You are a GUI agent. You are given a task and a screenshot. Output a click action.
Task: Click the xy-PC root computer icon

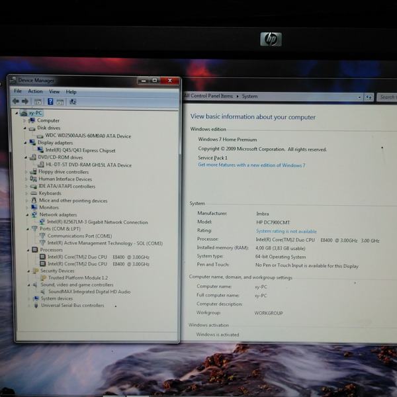point(24,113)
